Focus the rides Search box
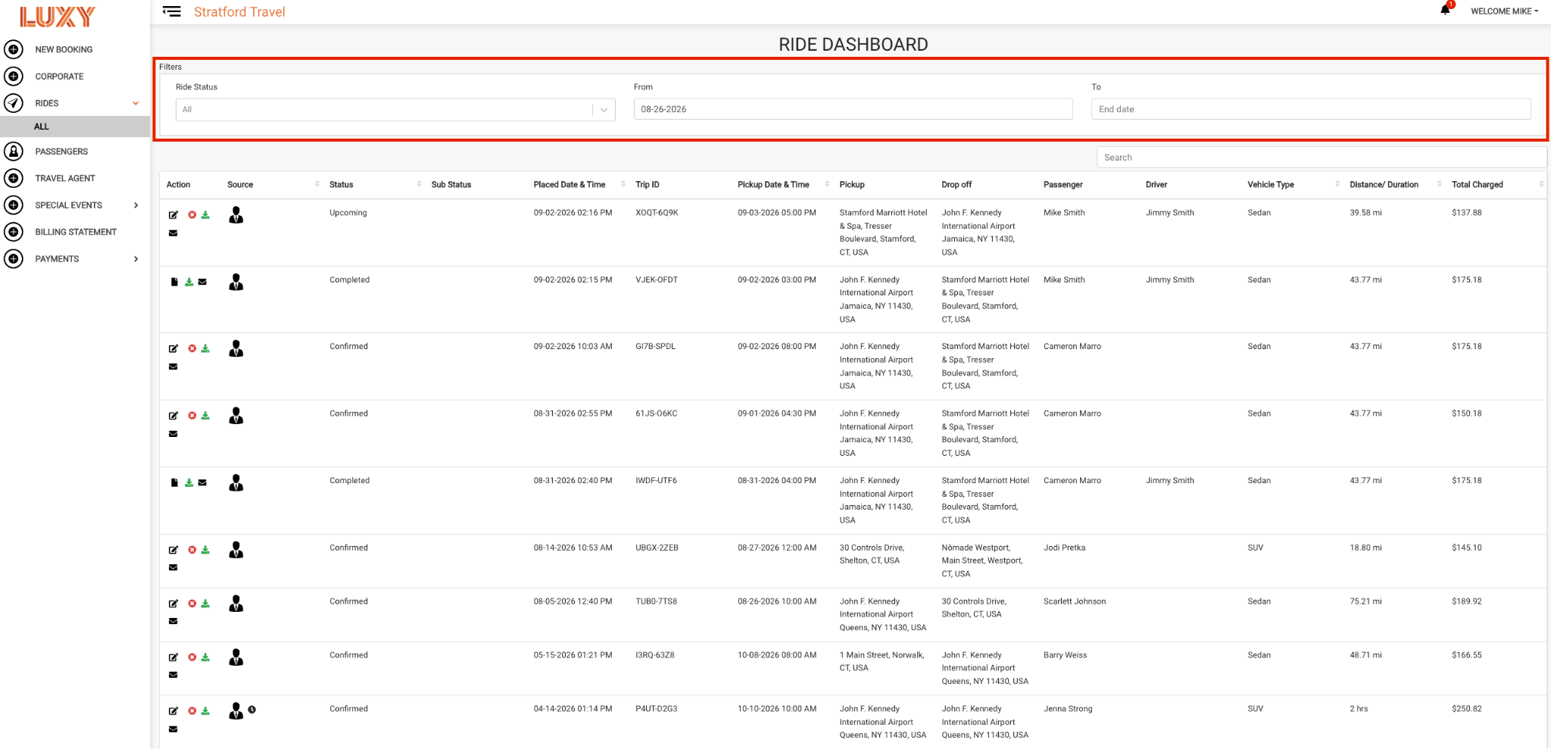Image resolution: width=1551 pixels, height=749 pixels. [1322, 158]
